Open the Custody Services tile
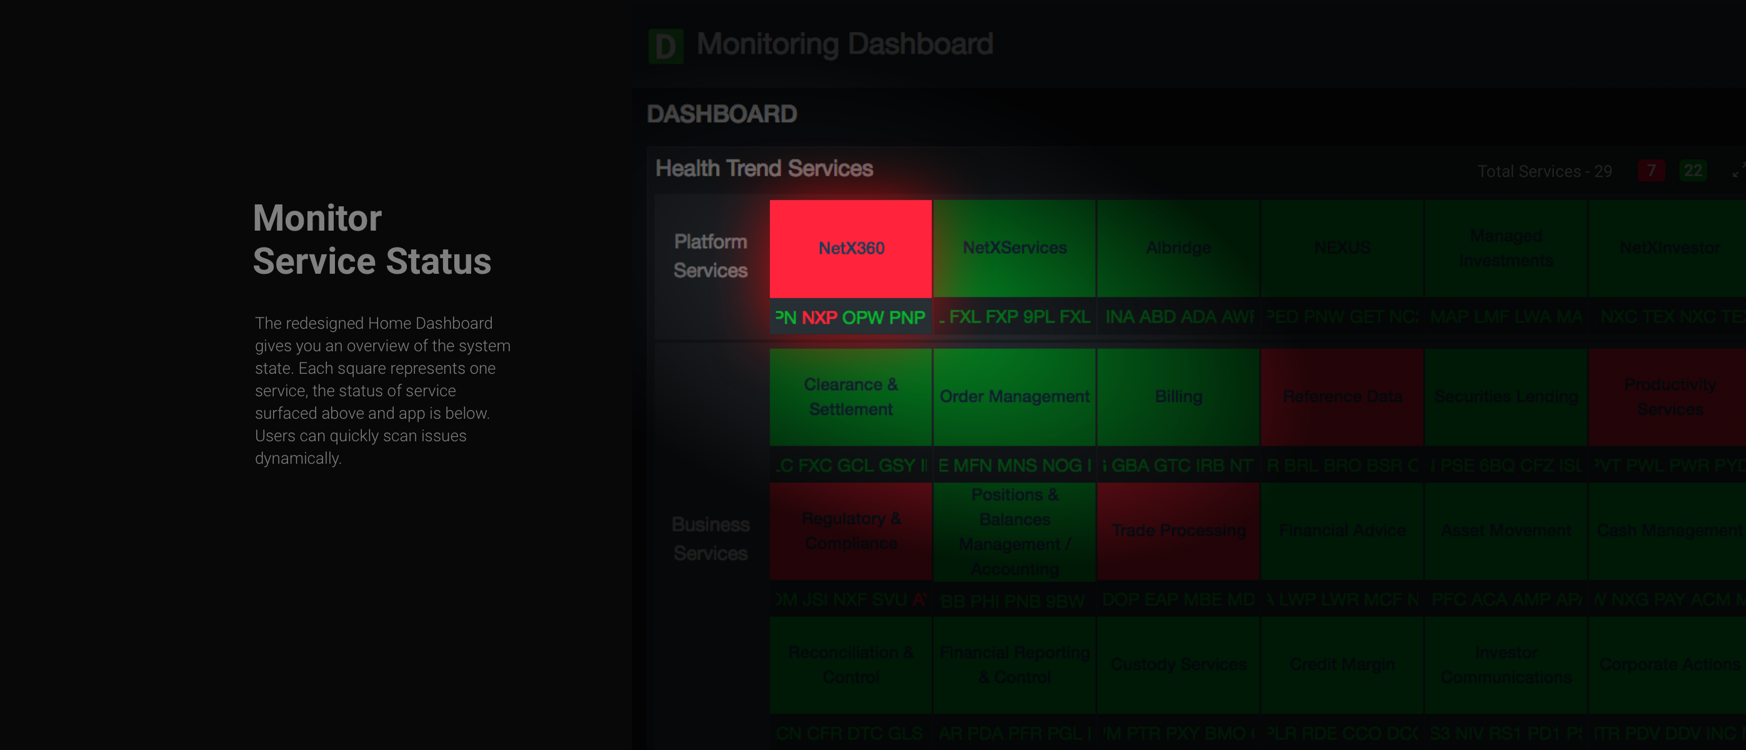The height and width of the screenshot is (750, 1746). [1178, 664]
